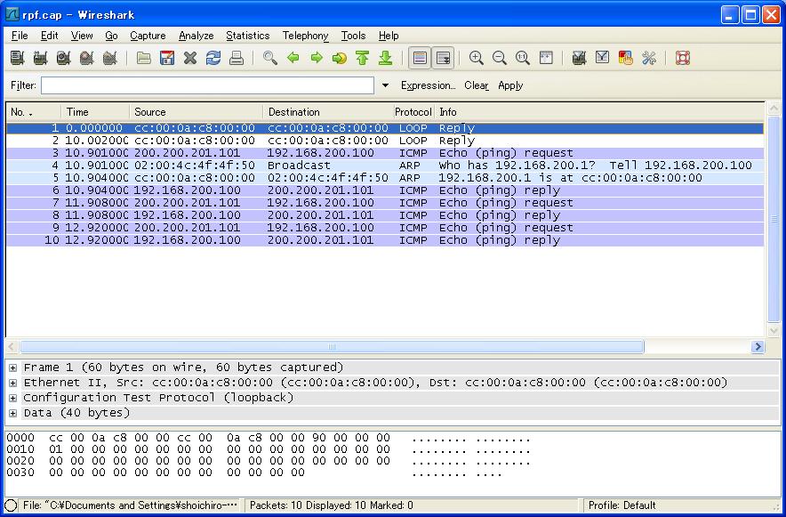This screenshot has height=517, width=786.
Task: Click the packet list vertical scrollbar
Action: pyautogui.click(x=774, y=219)
